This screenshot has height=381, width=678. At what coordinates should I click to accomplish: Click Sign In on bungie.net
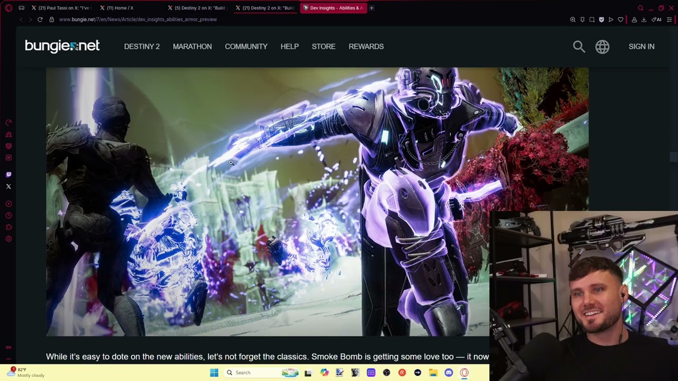641,47
